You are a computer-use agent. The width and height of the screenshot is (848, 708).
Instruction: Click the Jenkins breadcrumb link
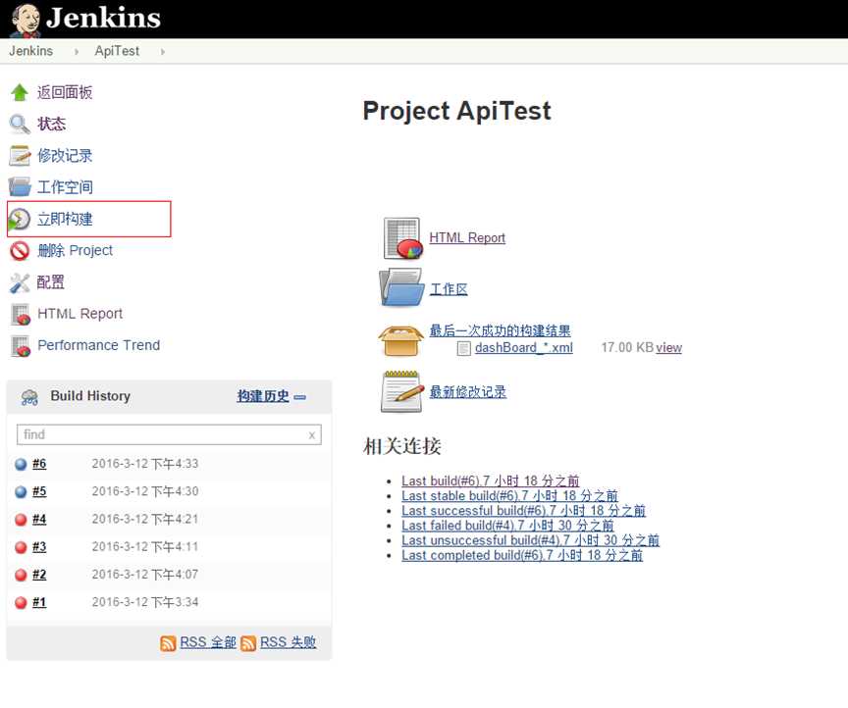[30, 51]
